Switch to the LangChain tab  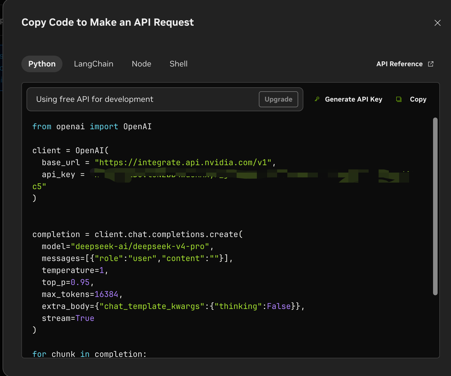pos(94,64)
